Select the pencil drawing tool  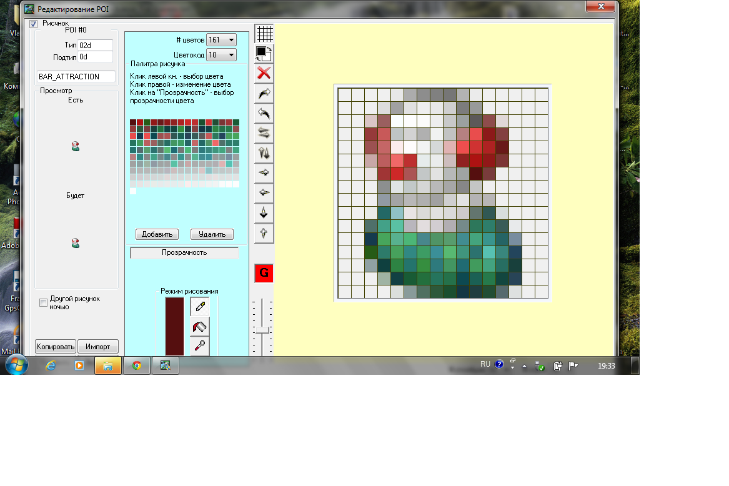(x=200, y=306)
